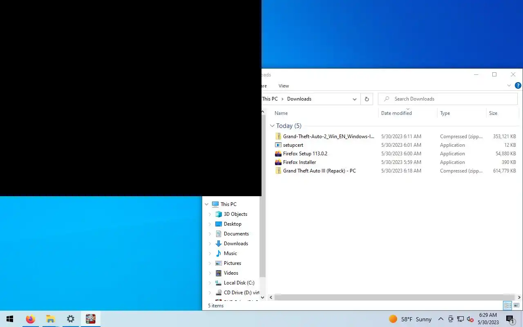This screenshot has height=327, width=523.
Task: Open Downloads in the sidebar
Action: point(236,244)
